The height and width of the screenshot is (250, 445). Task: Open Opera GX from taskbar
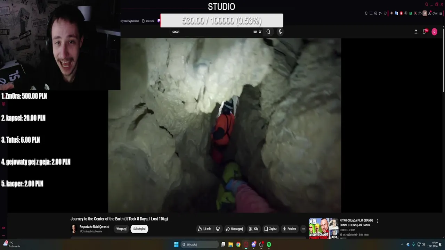tap(246, 244)
